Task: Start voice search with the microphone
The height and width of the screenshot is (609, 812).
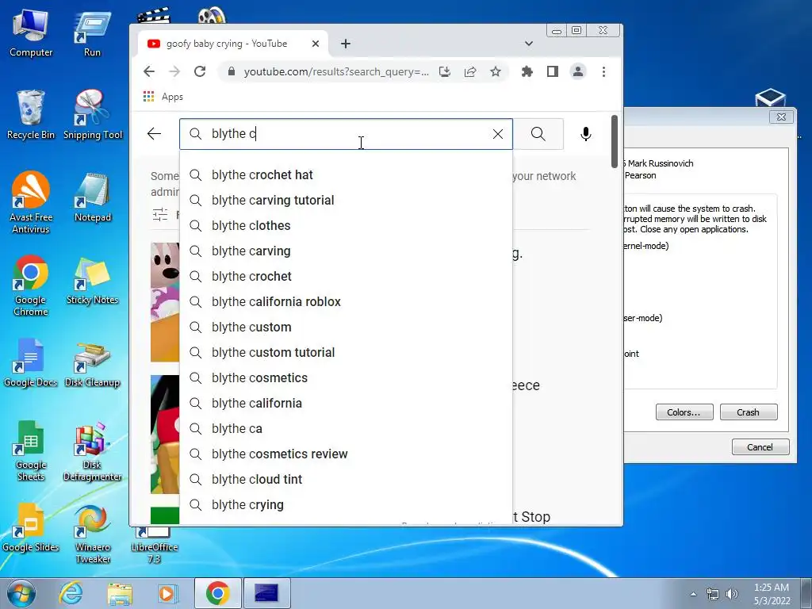Action: click(586, 134)
